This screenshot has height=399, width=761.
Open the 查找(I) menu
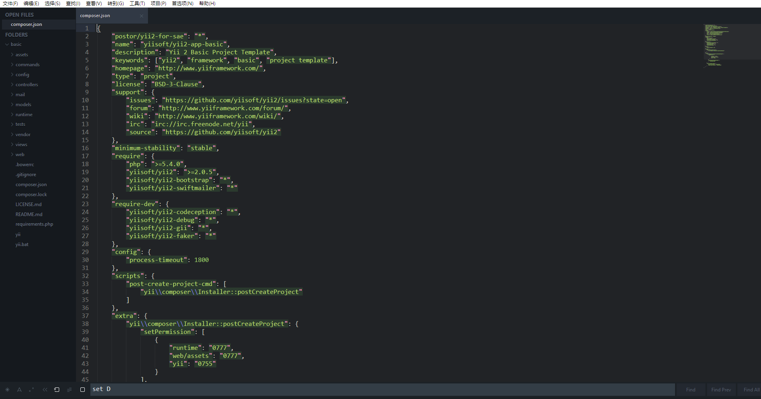click(73, 4)
